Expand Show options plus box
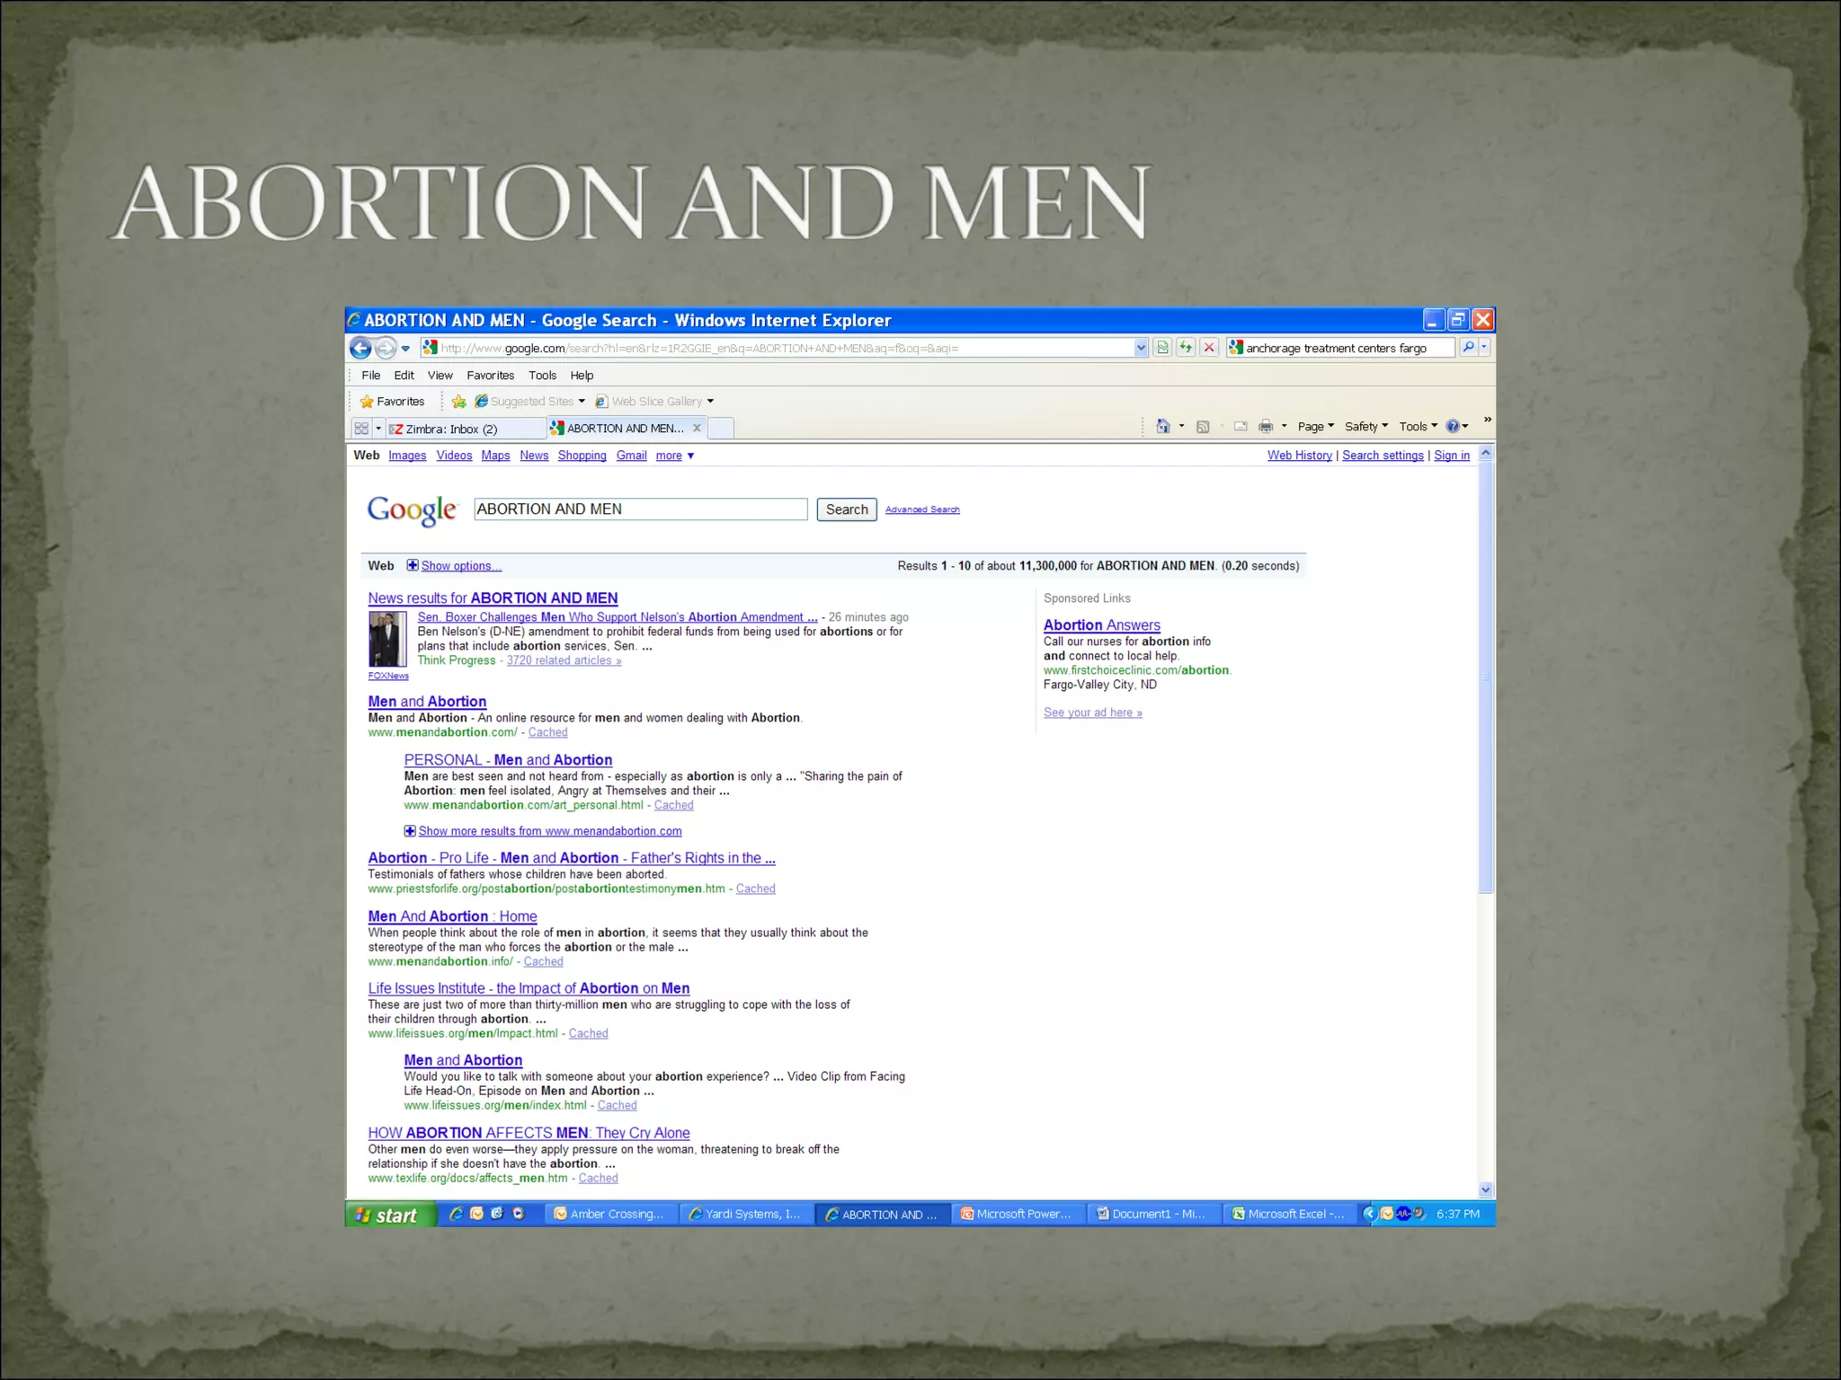 [413, 565]
